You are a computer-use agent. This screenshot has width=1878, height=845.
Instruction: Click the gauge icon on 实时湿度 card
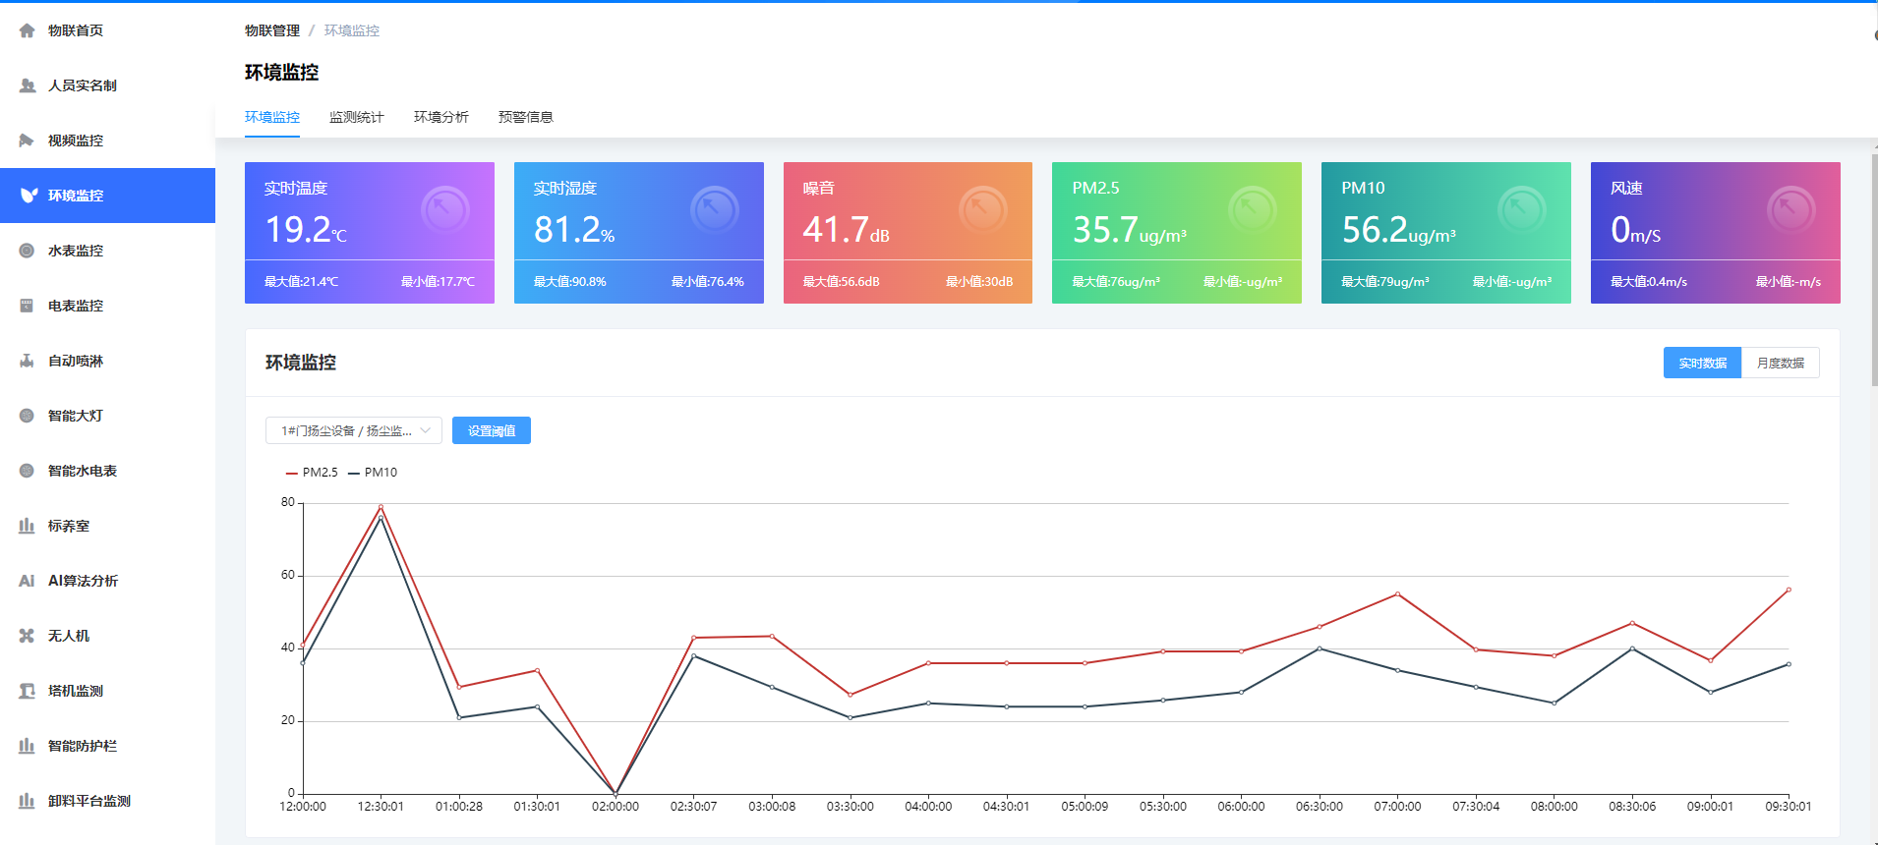coord(715,209)
